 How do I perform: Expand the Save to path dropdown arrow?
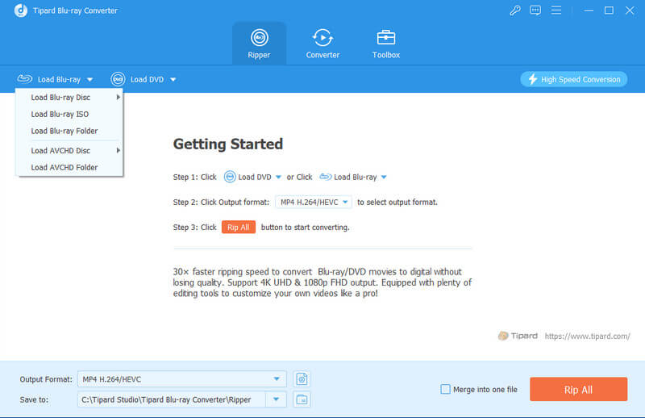pyautogui.click(x=276, y=399)
